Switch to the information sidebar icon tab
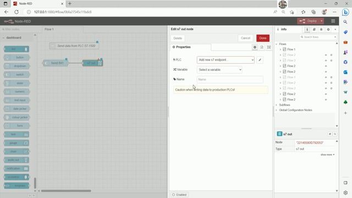 (x=307, y=29)
